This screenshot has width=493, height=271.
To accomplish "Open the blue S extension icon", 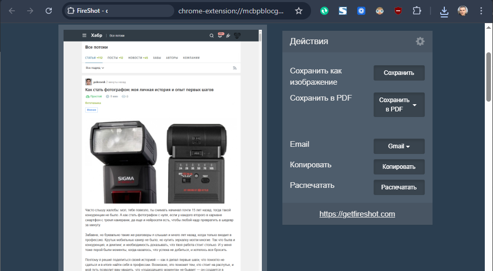I will 343,11.
